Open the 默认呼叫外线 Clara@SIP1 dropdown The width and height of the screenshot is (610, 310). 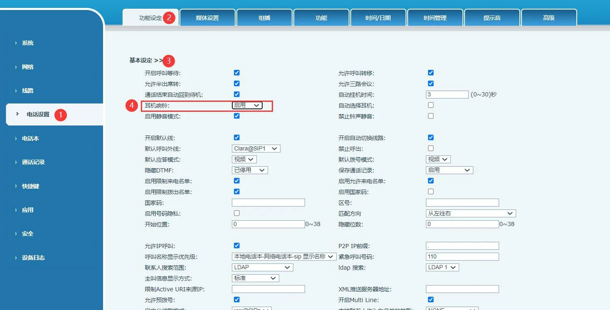pyautogui.click(x=256, y=148)
